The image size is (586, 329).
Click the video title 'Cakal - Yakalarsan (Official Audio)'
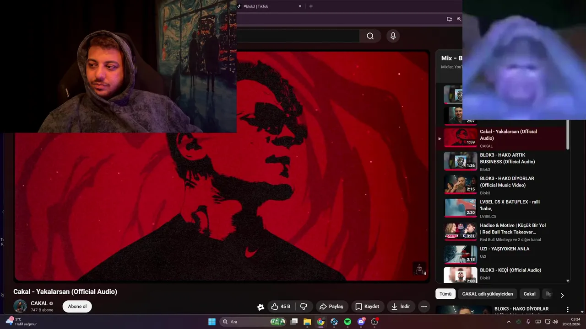pos(65,292)
